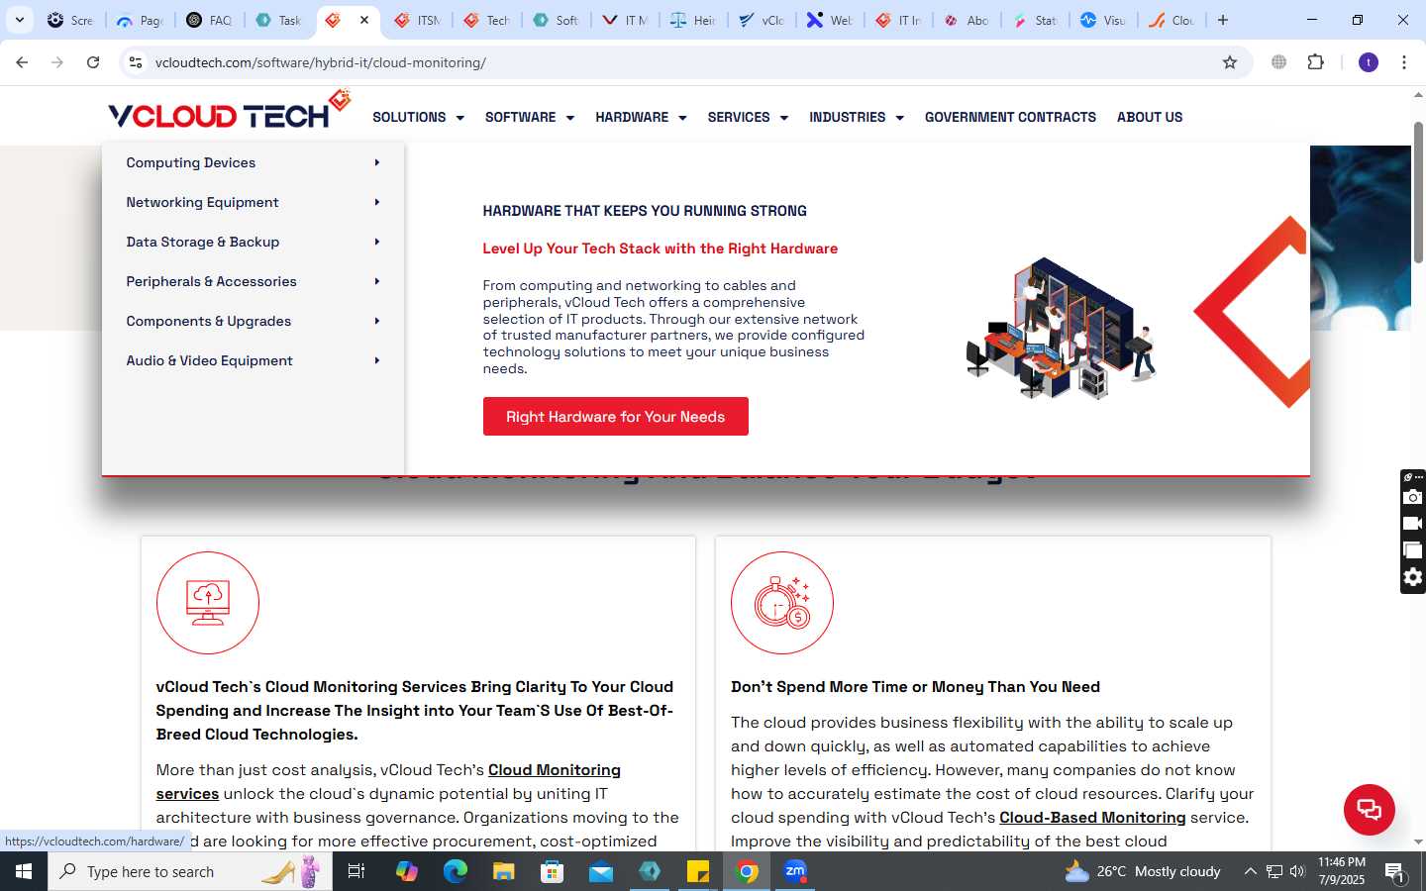Switch to the FAQ browser tab
This screenshot has height=891, width=1426.
pos(210,20)
